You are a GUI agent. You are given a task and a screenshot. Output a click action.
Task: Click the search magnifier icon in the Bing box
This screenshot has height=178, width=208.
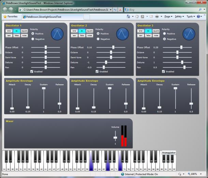pyautogui.click(x=200, y=10)
